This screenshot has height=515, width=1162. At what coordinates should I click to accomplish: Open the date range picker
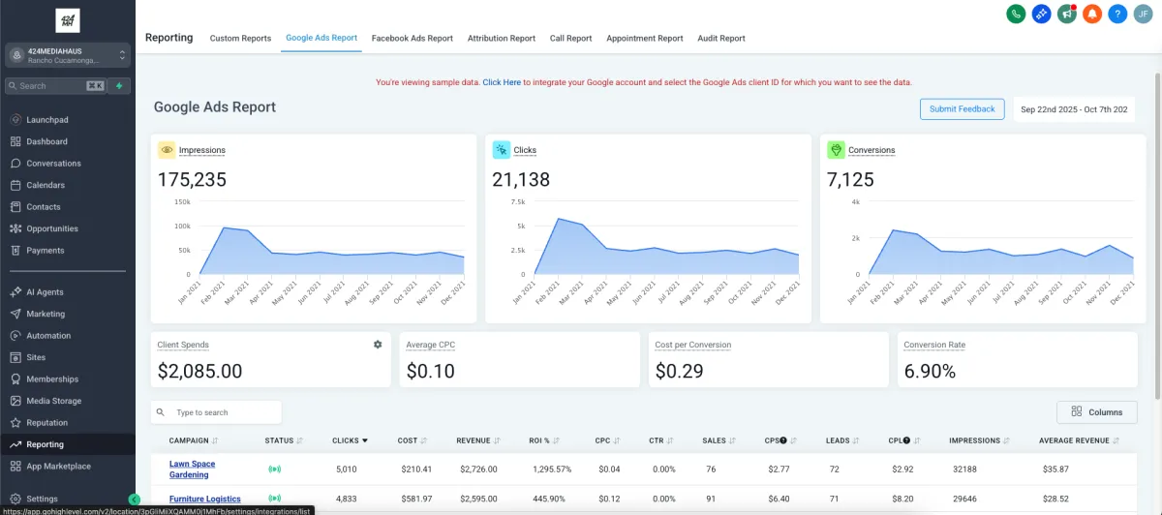click(x=1074, y=109)
